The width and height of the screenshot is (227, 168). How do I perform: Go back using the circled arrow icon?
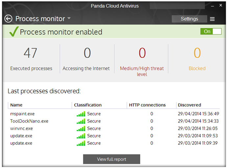click(x=8, y=19)
